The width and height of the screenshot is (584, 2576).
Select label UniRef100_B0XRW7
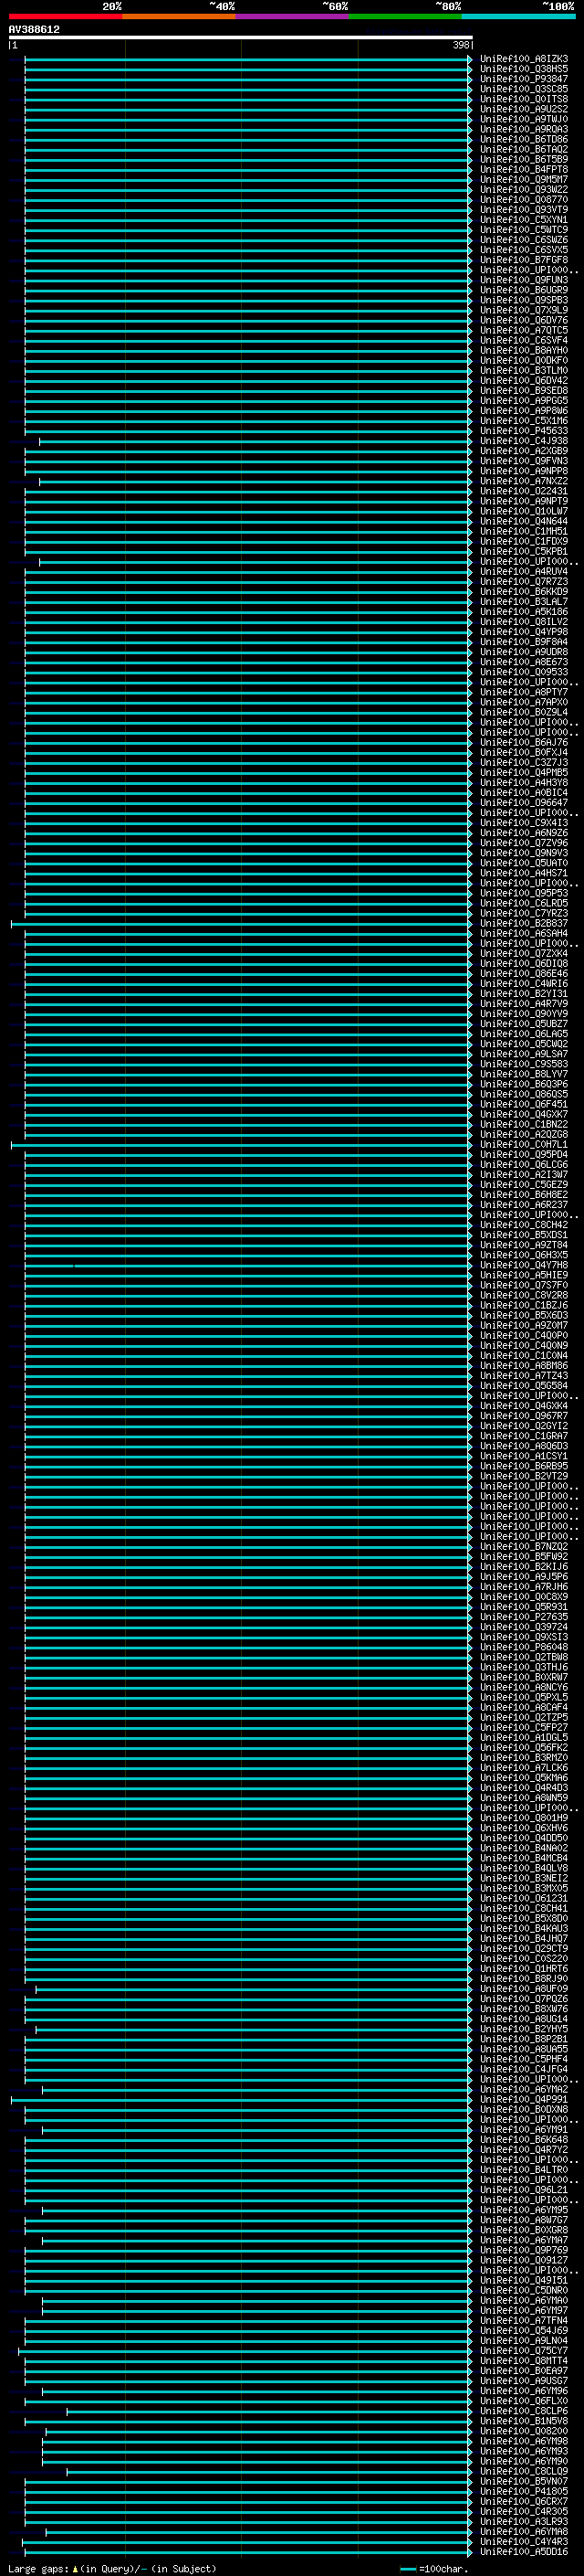524,1677
